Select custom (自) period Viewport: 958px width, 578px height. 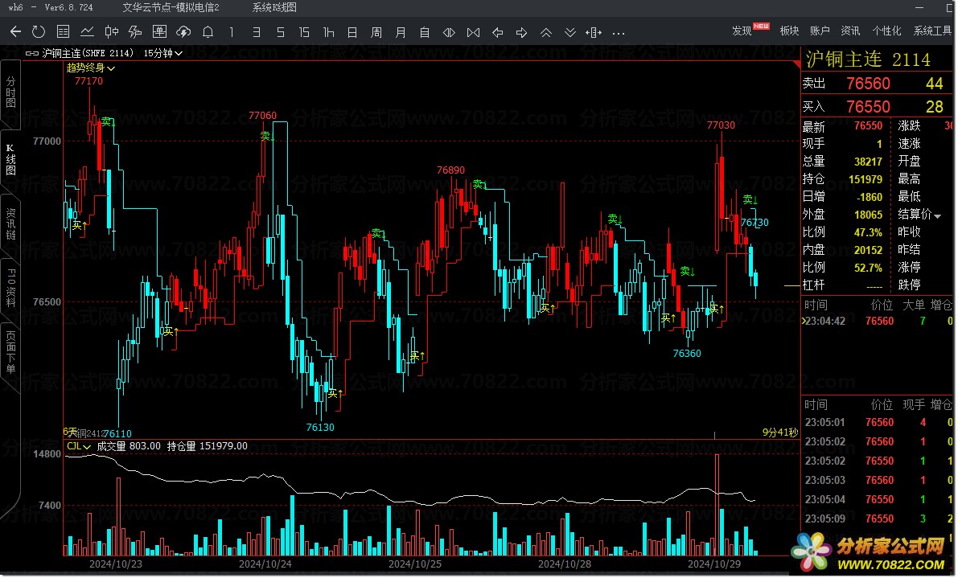(x=425, y=31)
